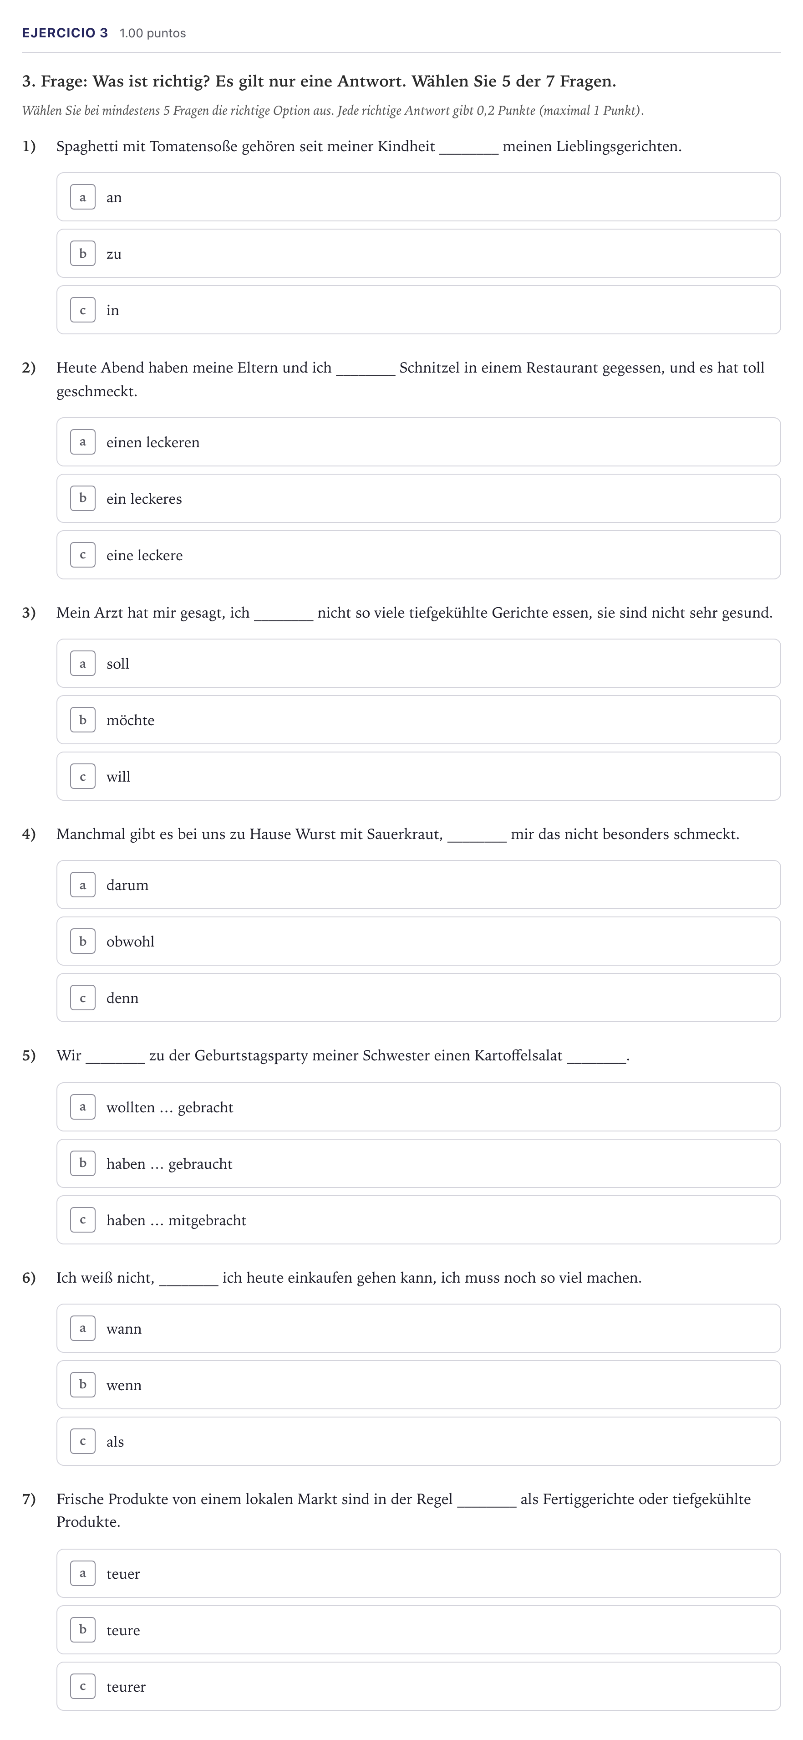This screenshot has height=1740, width=803.
Task: Pick option 'eine leckere' in question 2
Action: coord(418,554)
